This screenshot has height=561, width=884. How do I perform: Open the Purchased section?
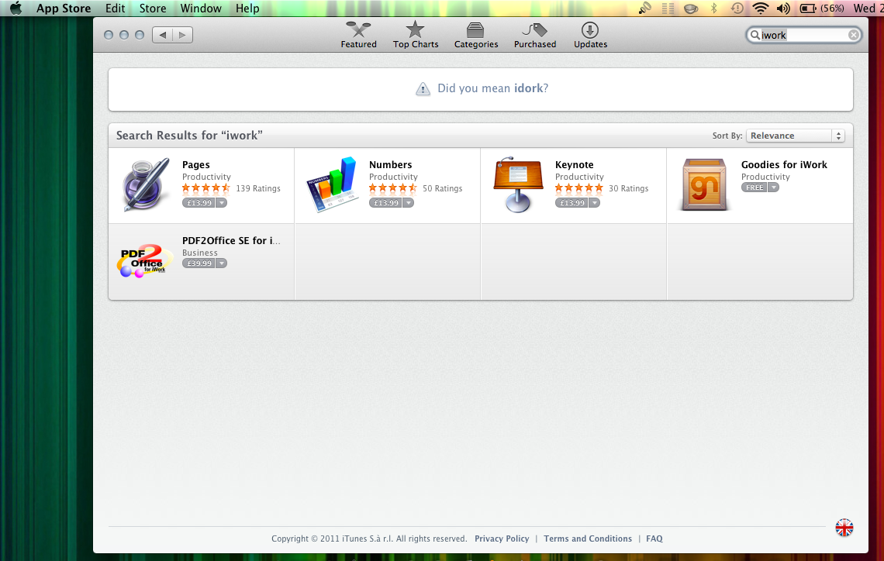point(534,35)
